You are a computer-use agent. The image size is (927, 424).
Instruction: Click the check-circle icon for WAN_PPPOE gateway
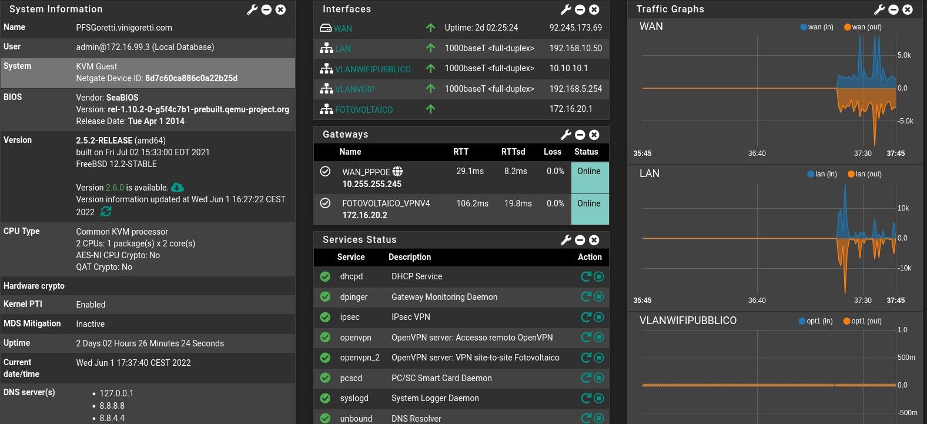(325, 171)
